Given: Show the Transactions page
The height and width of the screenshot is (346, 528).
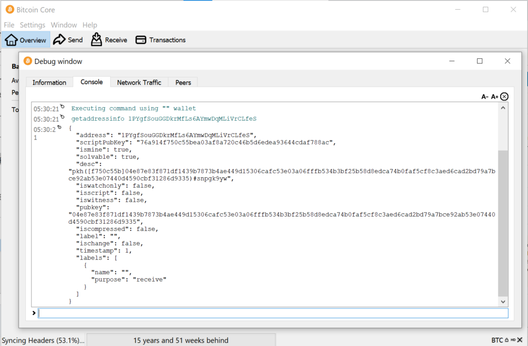Looking at the screenshot, I should pos(160,40).
